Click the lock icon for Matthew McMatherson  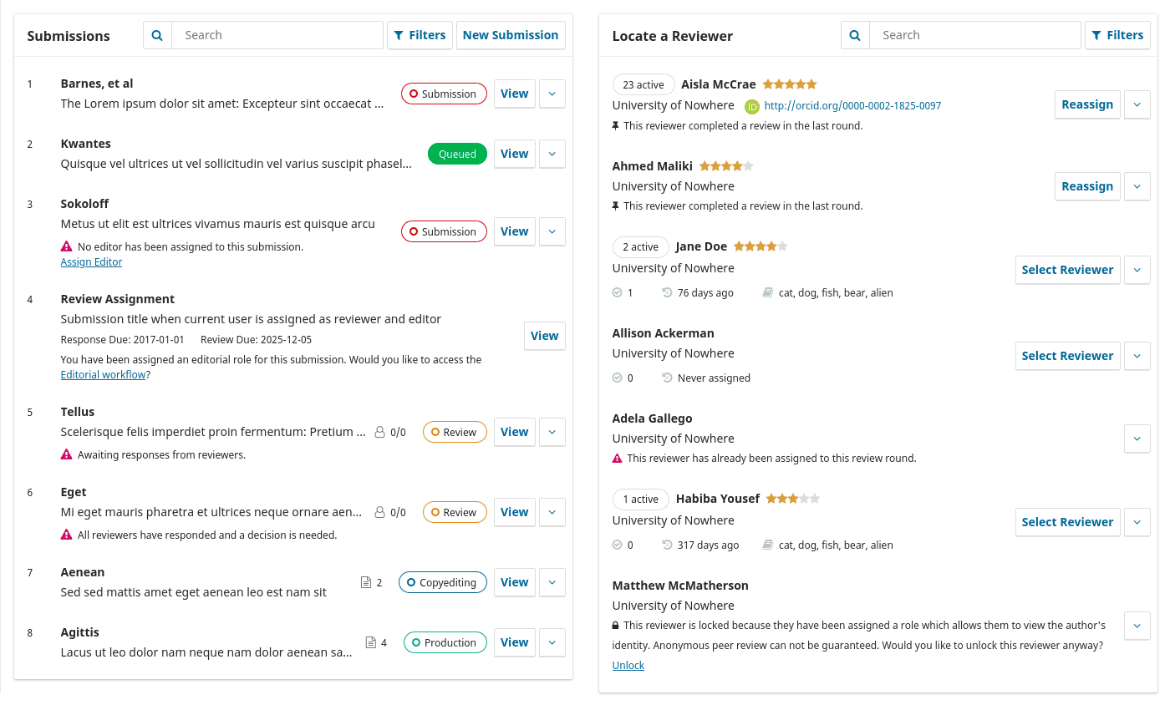[617, 625]
